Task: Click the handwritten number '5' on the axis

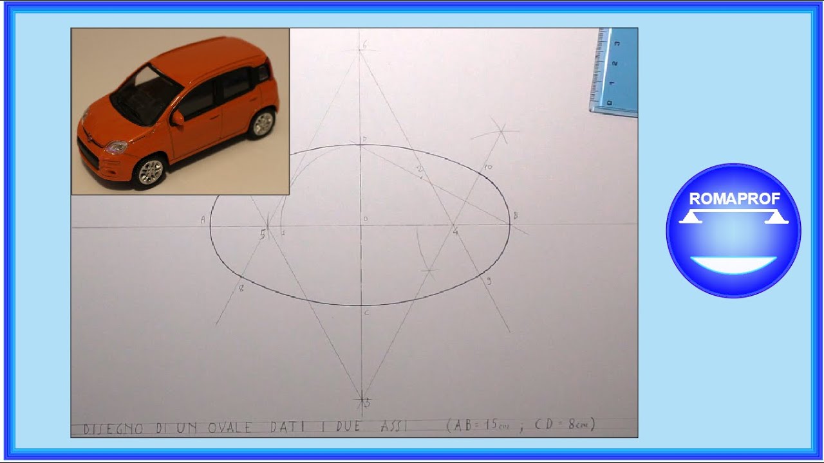Action: [x=262, y=235]
